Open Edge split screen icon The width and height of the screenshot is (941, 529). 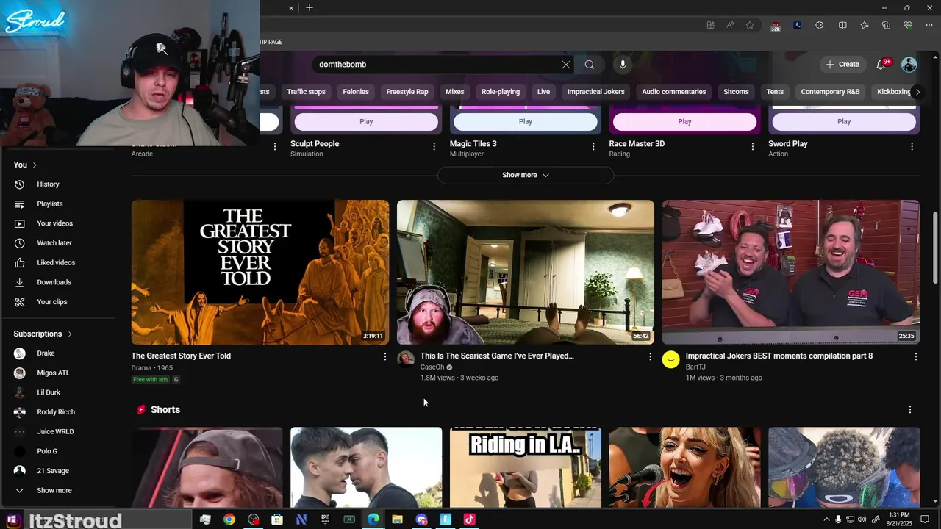click(x=842, y=25)
